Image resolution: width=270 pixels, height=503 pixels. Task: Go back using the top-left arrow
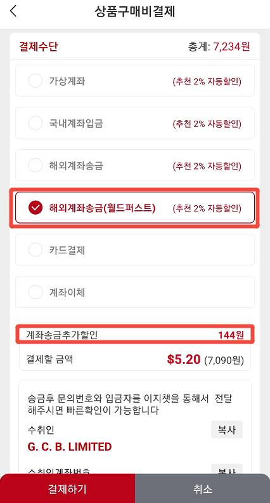point(13,11)
